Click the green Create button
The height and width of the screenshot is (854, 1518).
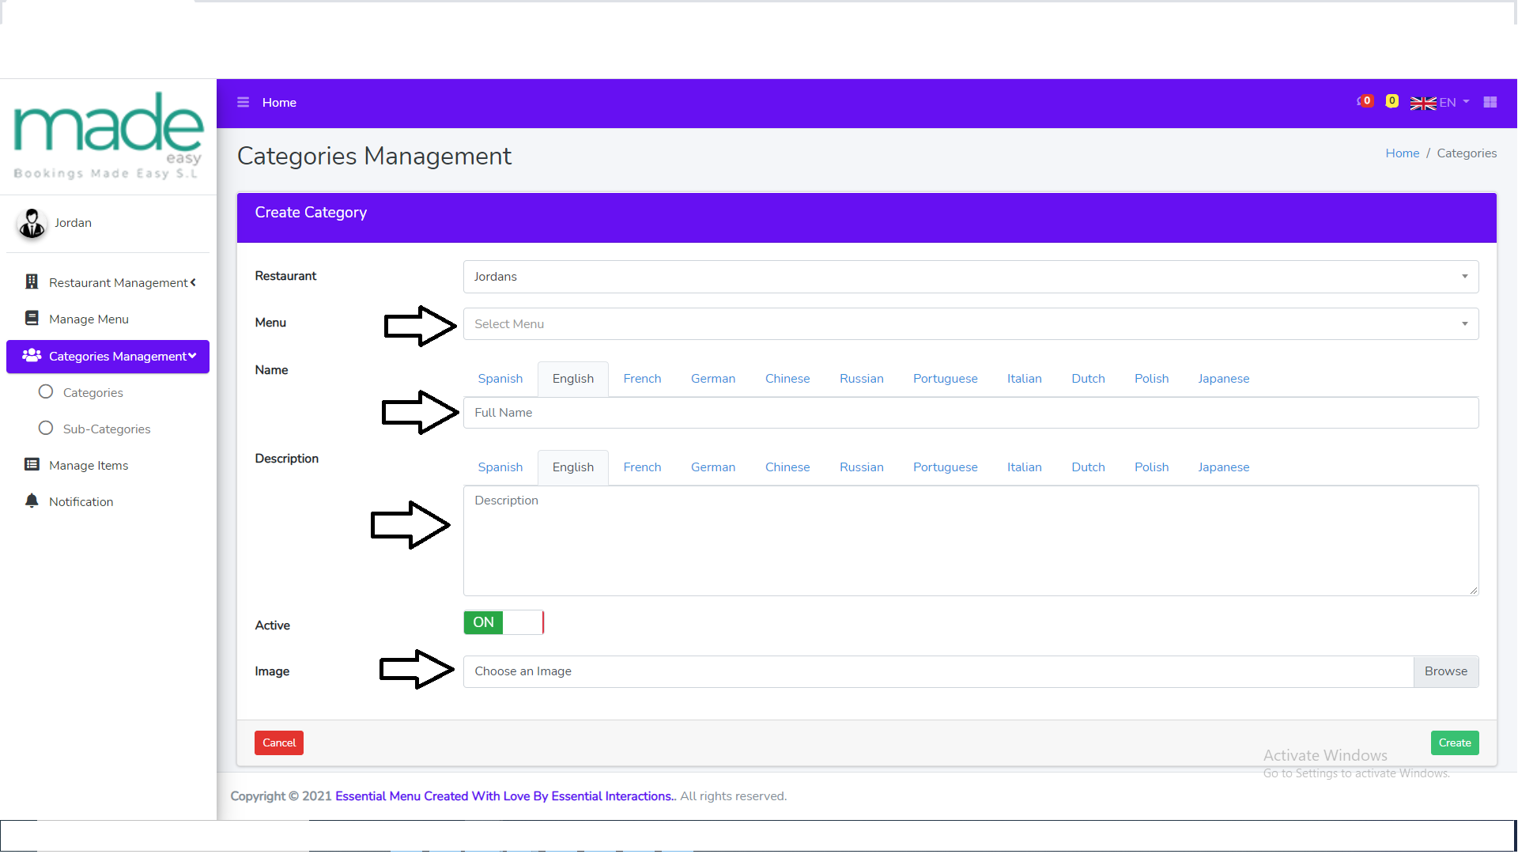[1455, 743]
